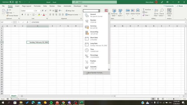Screen dimensions: 187x105
Task: Switch to the Insert tab
Action: coord(17,6)
